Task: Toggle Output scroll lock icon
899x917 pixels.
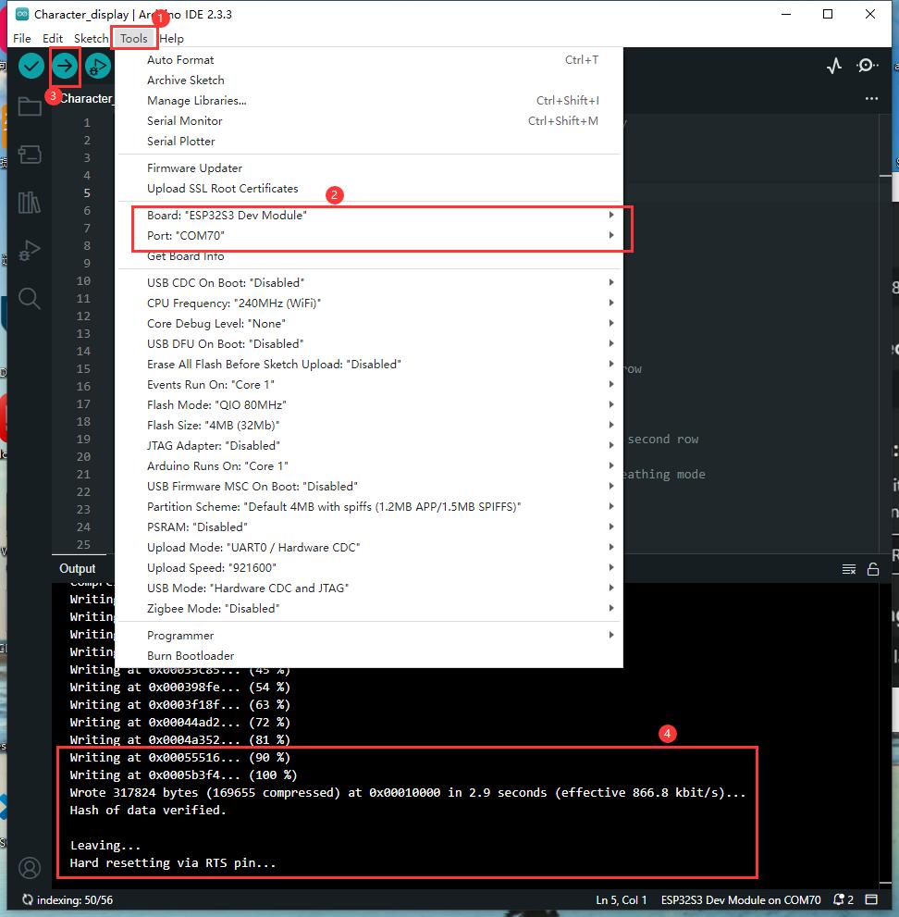Action: point(873,569)
